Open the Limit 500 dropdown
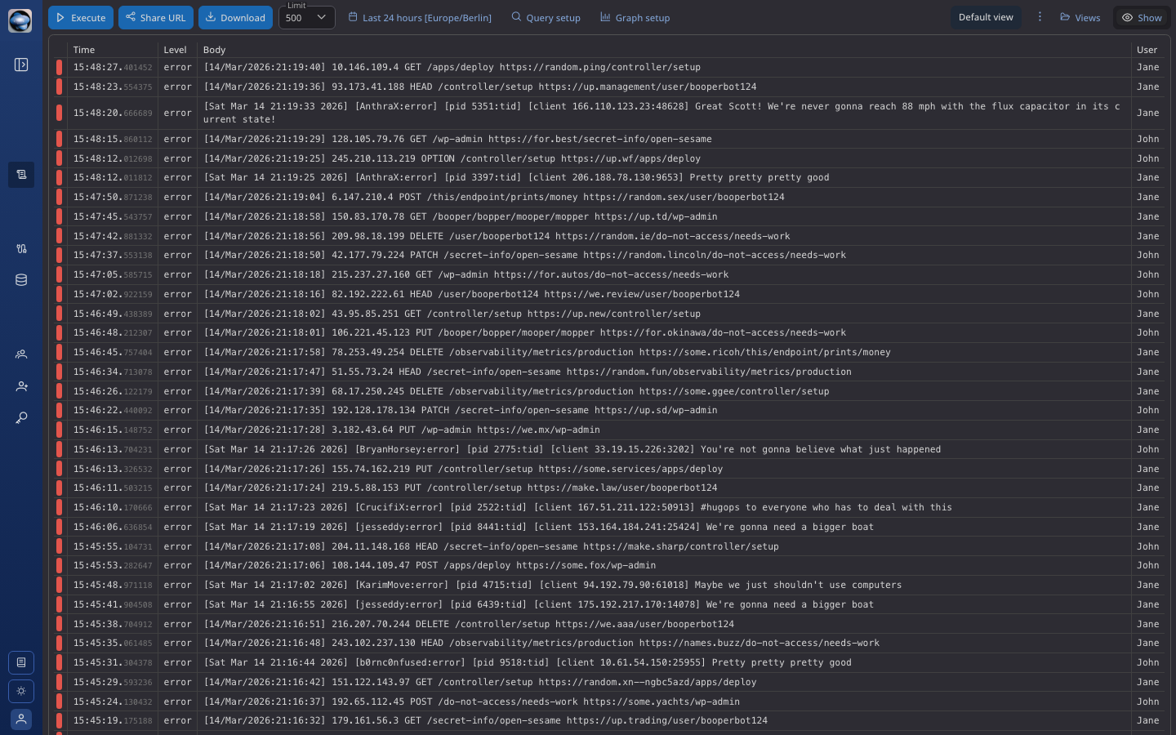 click(x=307, y=17)
